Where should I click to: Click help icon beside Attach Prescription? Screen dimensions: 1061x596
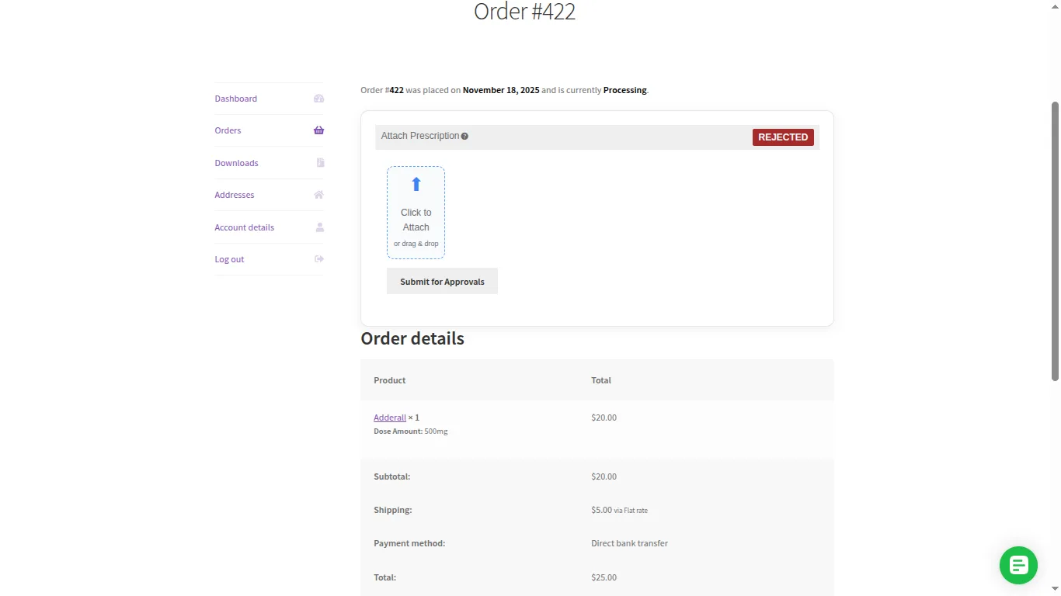pyautogui.click(x=464, y=137)
